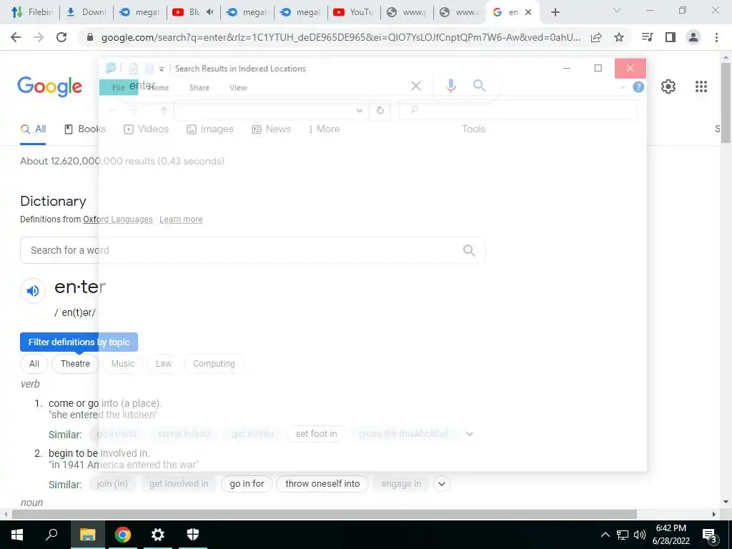Screen dimensions: 732x549
Task: Go to the Google logo homepage
Action: [x=49, y=86]
